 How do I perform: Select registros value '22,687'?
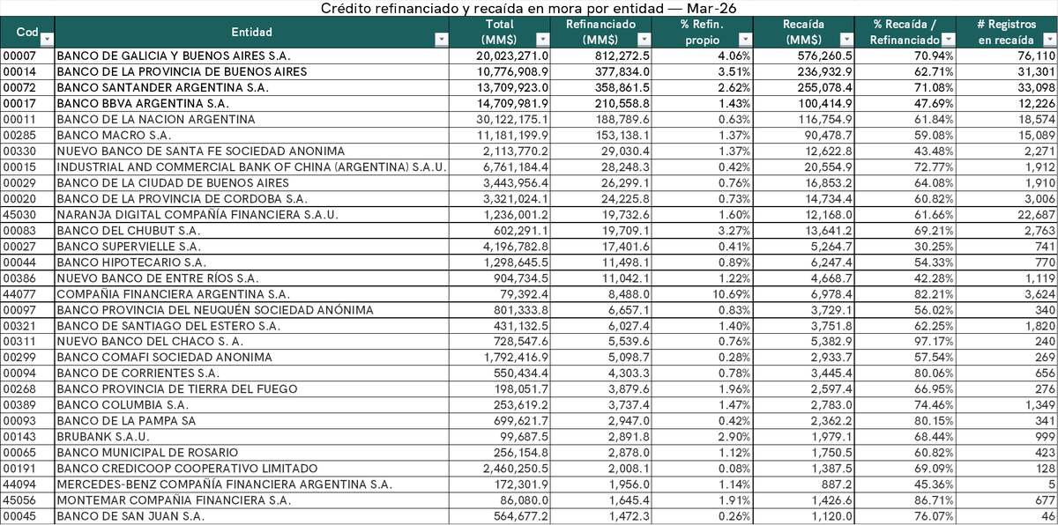(1007, 214)
